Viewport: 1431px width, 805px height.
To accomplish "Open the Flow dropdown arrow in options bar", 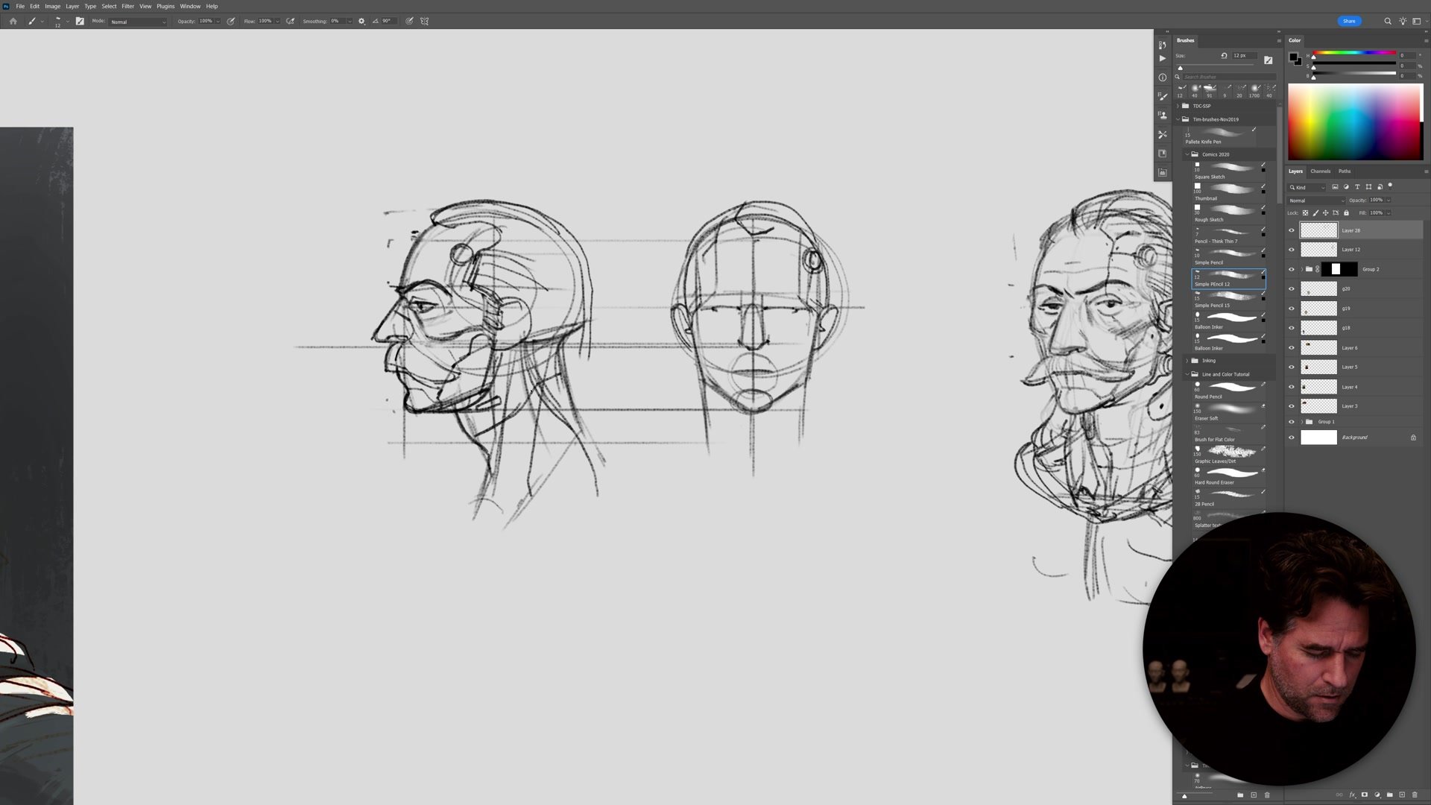I will click(277, 22).
